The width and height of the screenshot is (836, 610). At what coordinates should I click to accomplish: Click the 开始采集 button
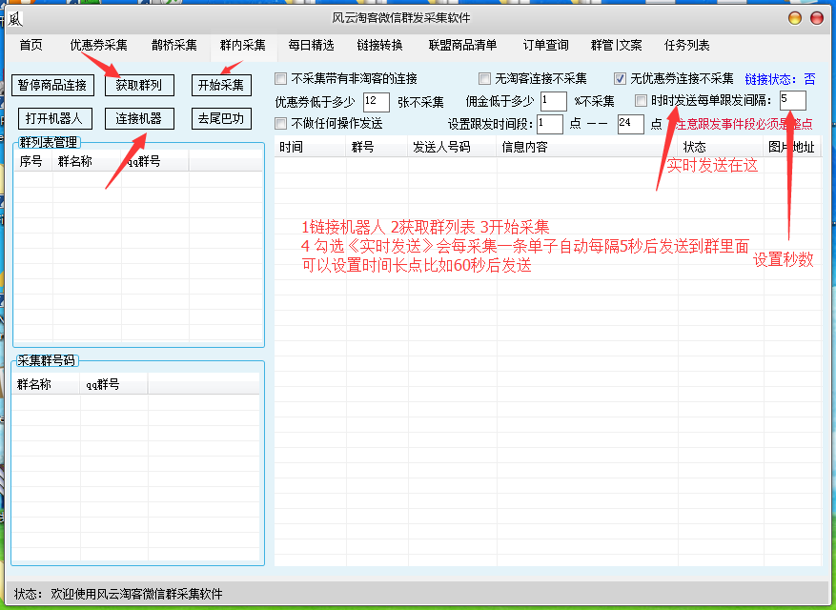coord(221,86)
